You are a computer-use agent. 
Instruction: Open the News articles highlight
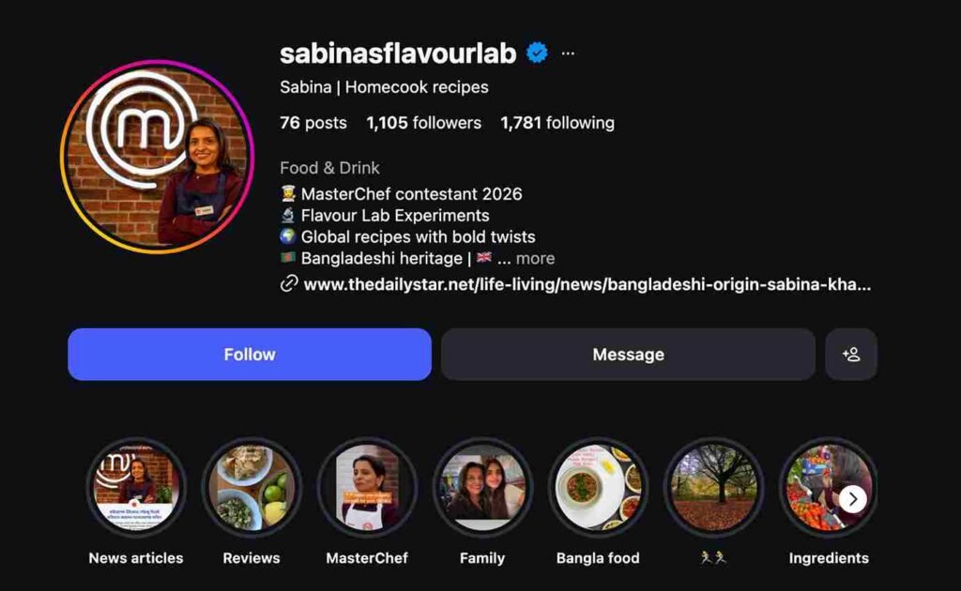click(136, 488)
